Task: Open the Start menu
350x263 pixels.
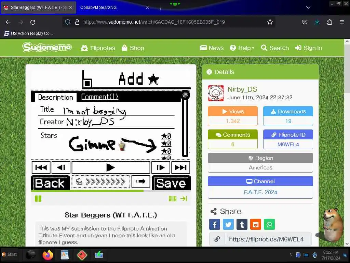Action: 9,254
